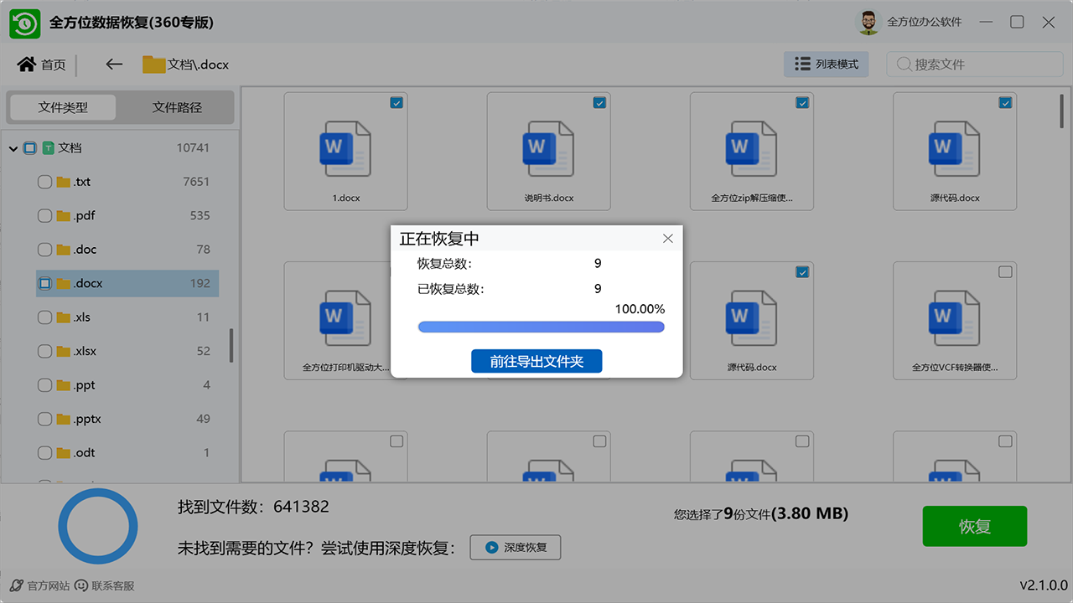Image resolution: width=1073 pixels, height=603 pixels.
Task: Click the back arrow to return
Action: tap(114, 64)
